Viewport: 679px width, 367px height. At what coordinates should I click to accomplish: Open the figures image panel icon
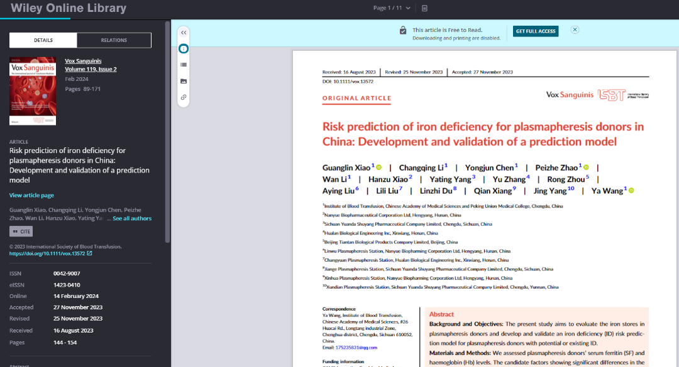click(184, 82)
